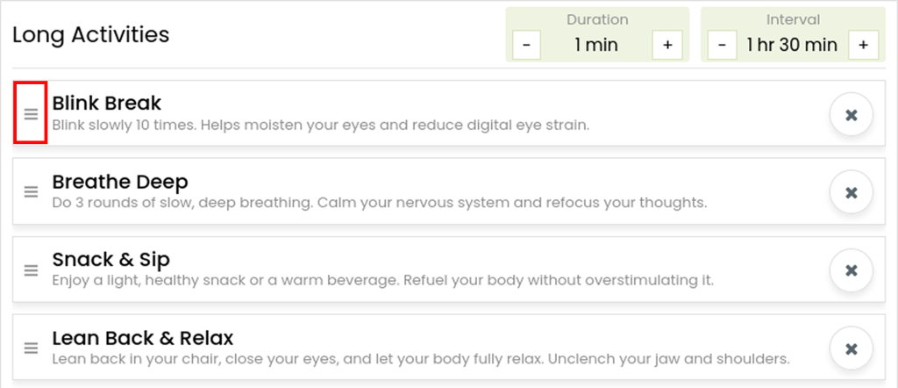Screen dimensions: 898x388
Task: Click the 1 hr 30 min interval value
Action: pos(793,45)
